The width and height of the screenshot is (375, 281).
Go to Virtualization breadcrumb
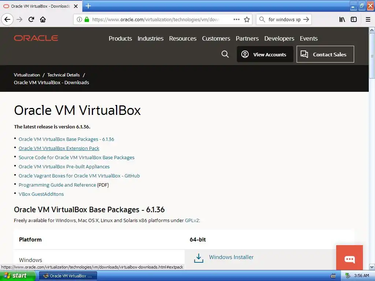[x=27, y=75]
